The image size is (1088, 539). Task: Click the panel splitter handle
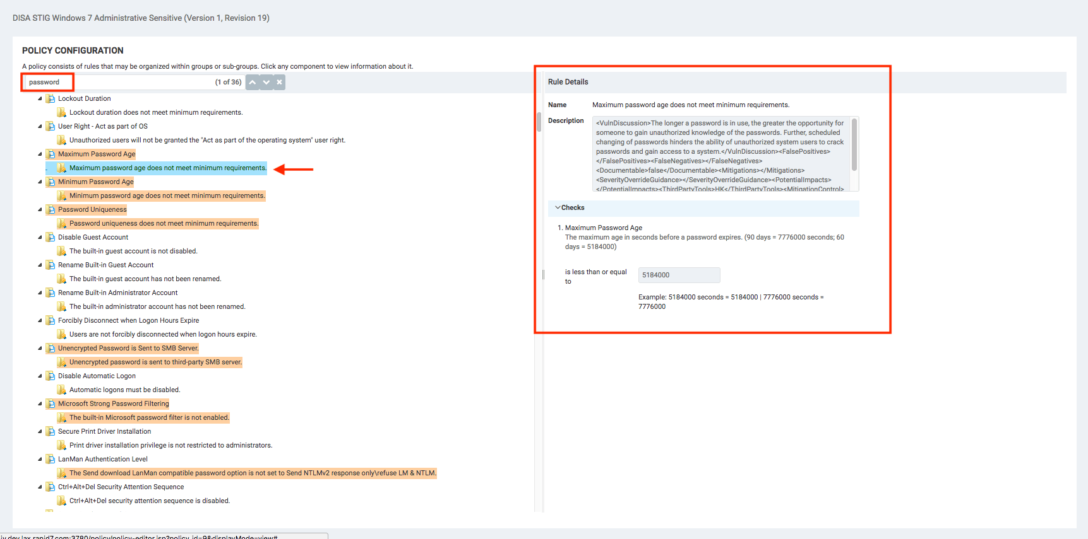pyautogui.click(x=543, y=275)
